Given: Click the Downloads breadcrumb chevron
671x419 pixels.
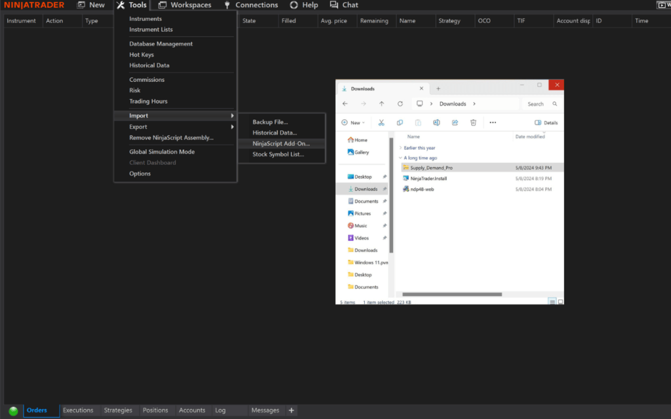Looking at the screenshot, I should pyautogui.click(x=474, y=104).
